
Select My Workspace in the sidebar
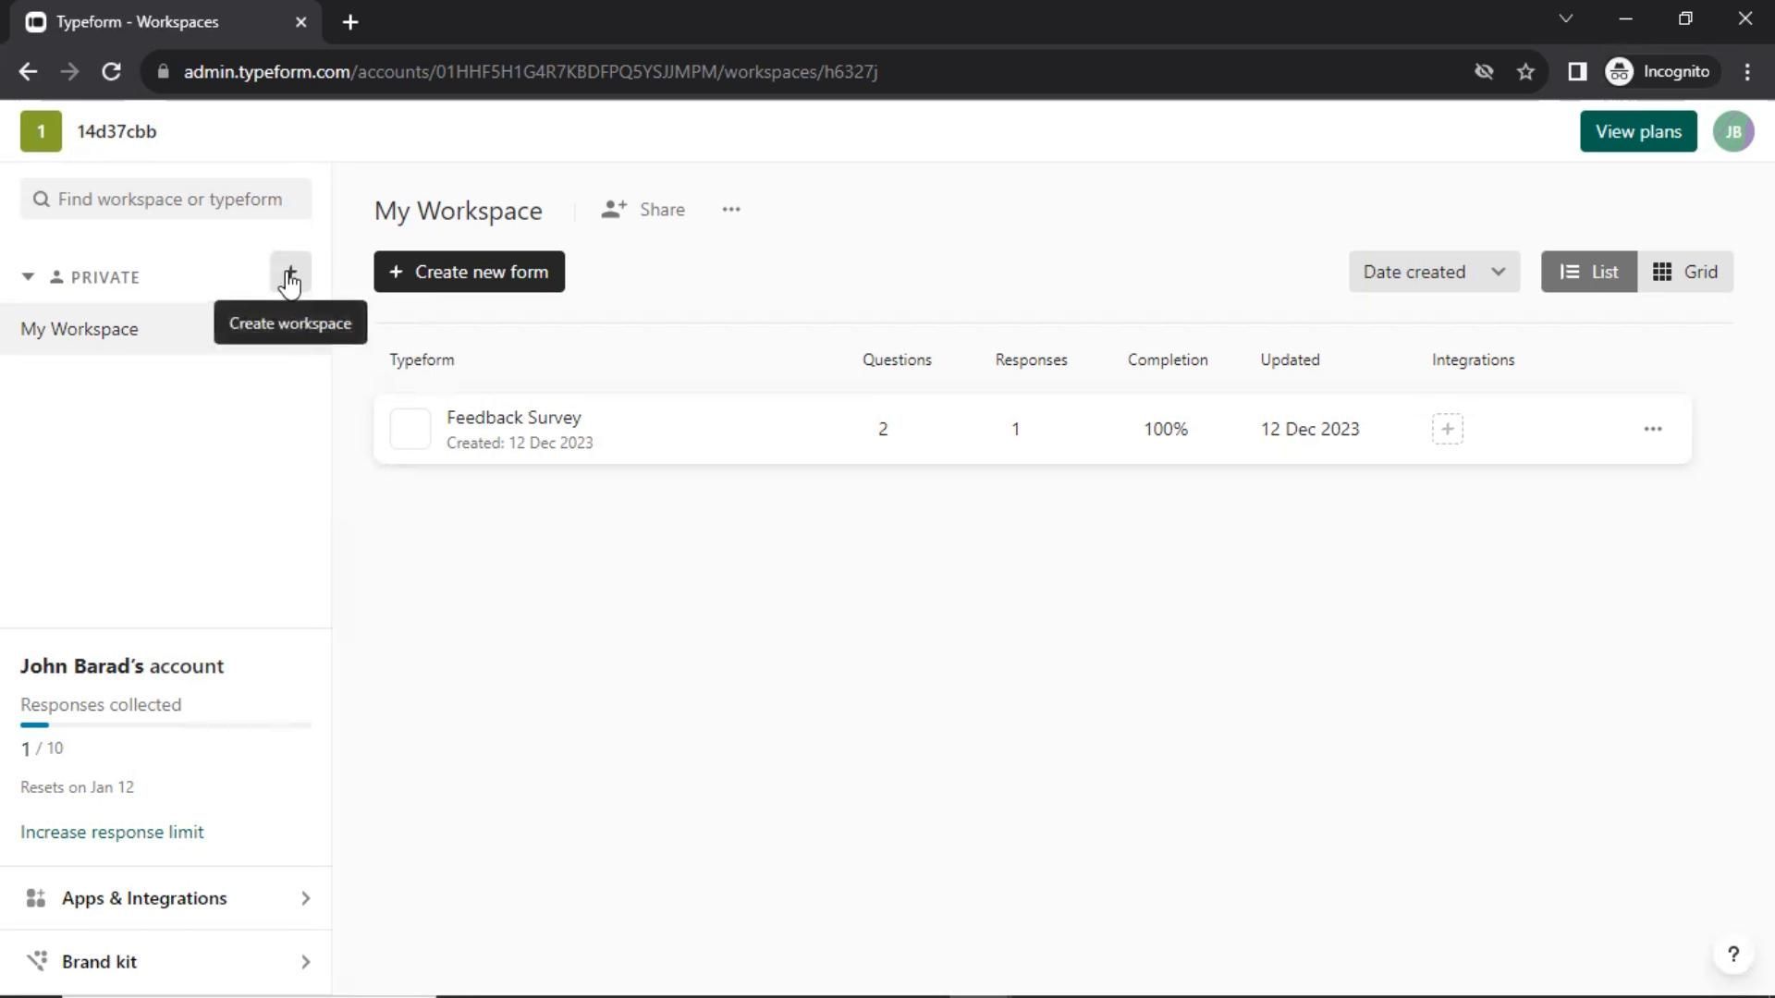tap(80, 330)
